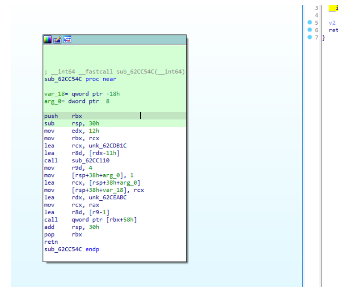Click the edit node comment pencil icon

(x=57, y=39)
